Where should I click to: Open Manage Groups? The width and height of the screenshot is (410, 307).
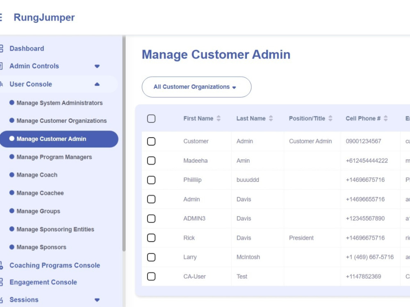(38, 211)
